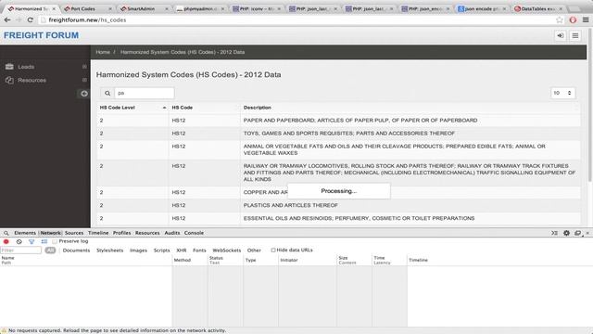Screen dimensions: 593x334
Task: Filter network by XHR
Action: [x=182, y=250]
